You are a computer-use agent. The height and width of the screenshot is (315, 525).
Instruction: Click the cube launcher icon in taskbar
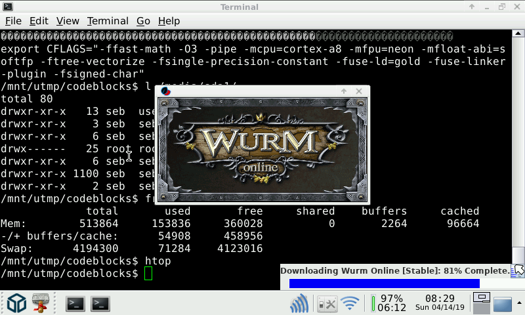(16, 303)
